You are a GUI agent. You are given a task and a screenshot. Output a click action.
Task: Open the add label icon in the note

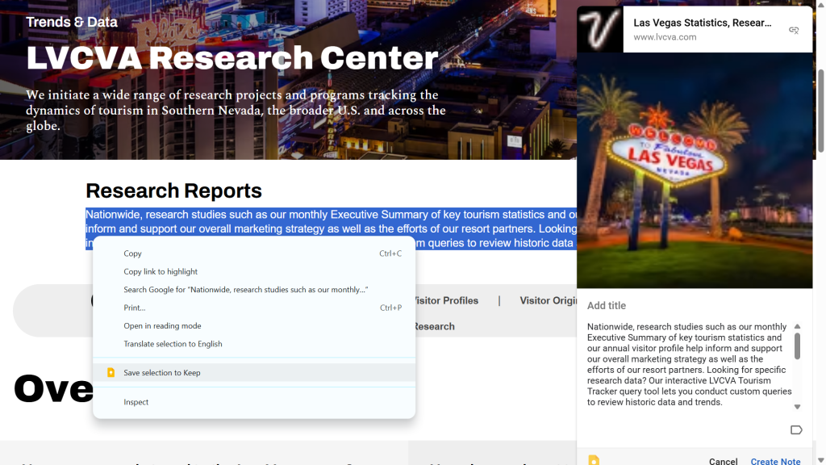[x=795, y=430]
